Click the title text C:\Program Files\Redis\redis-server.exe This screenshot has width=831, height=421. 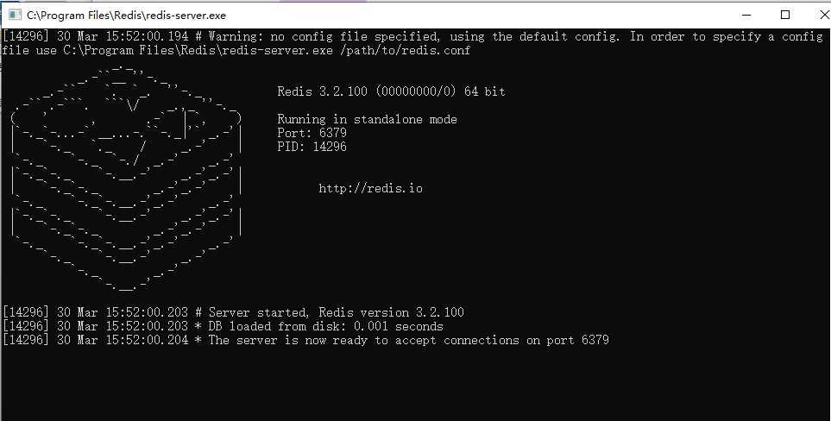coord(126,16)
